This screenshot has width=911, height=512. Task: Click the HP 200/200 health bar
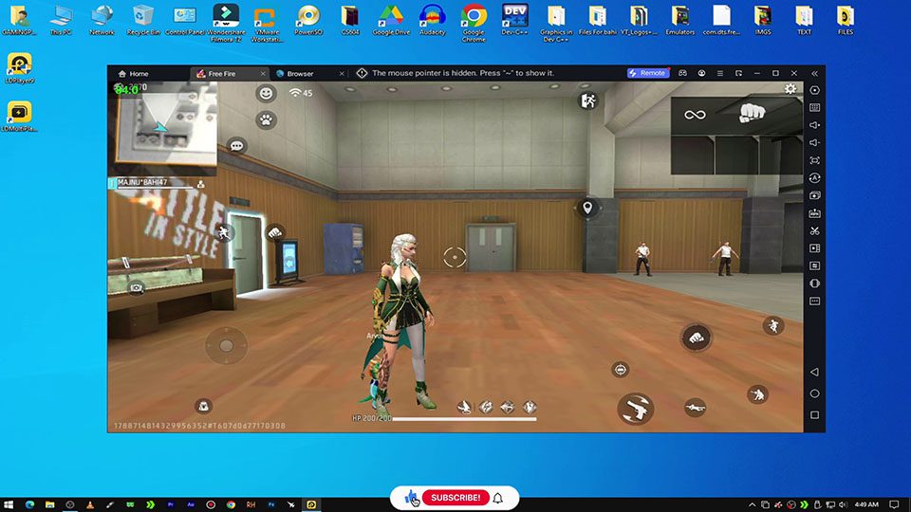click(444, 418)
